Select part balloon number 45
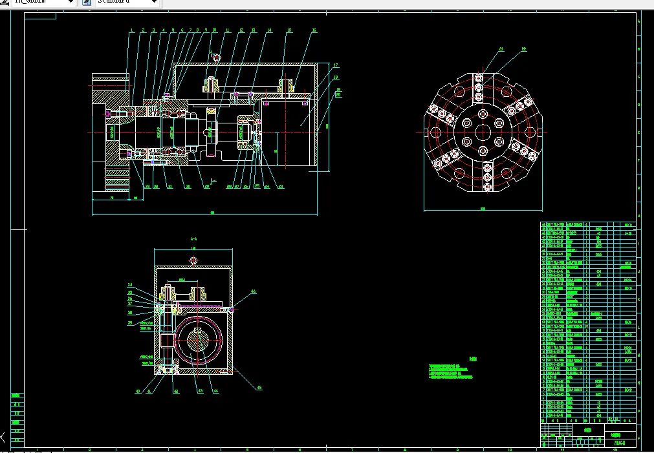 coord(259,388)
